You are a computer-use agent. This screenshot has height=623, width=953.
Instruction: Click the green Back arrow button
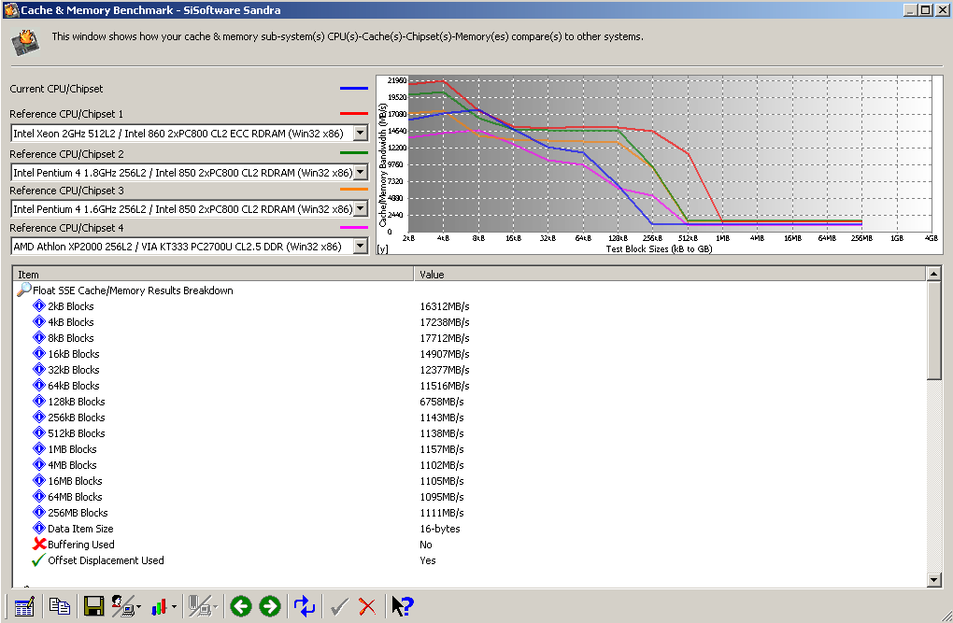pos(241,606)
